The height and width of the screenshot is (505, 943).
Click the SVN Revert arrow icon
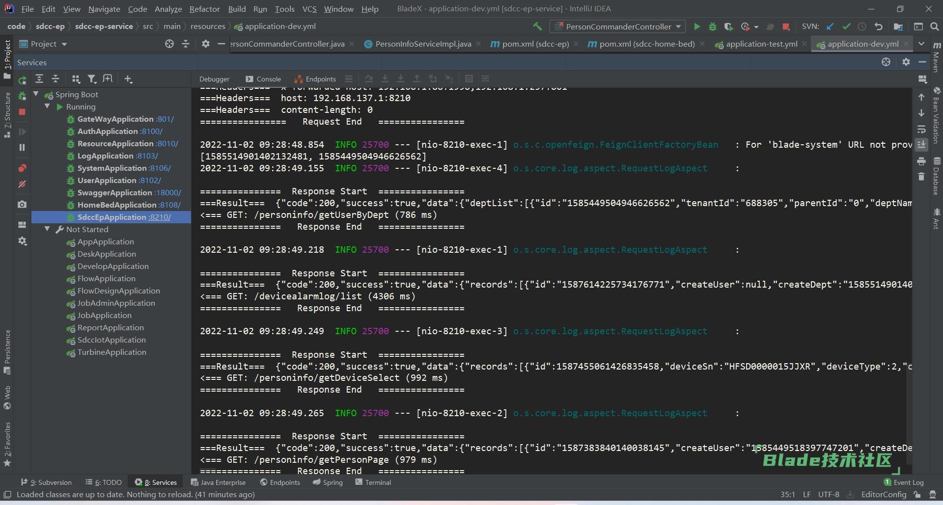[878, 27]
